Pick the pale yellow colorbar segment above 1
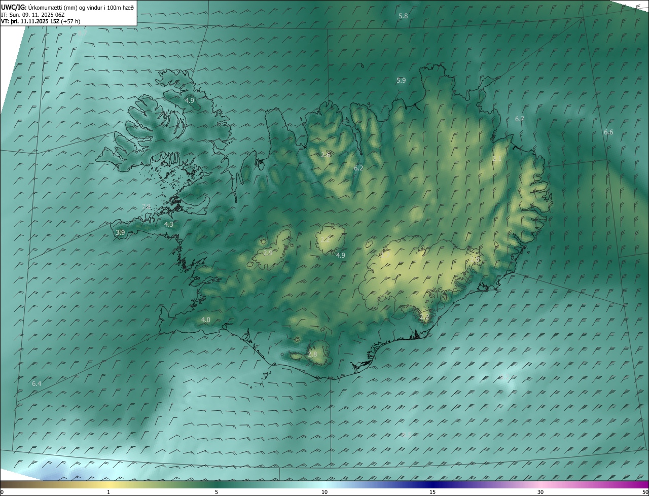 tap(109, 485)
